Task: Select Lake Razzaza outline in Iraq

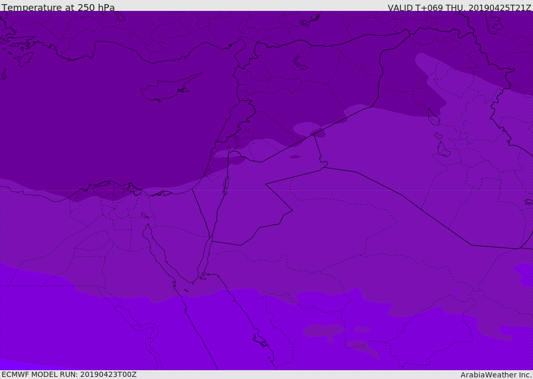Action: click(443, 150)
